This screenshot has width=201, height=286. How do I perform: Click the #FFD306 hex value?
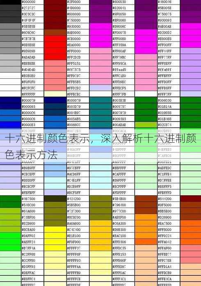[x=119, y=242]
